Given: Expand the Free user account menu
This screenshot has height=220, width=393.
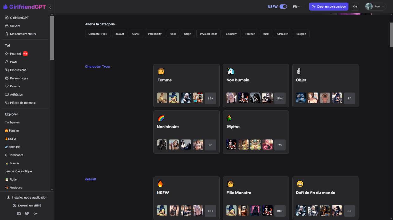Looking at the screenshot, I should pyautogui.click(x=376, y=7).
